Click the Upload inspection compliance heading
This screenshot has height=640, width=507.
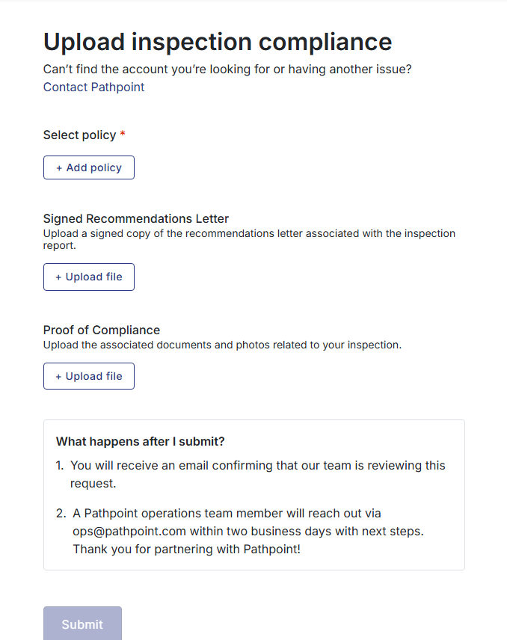(218, 41)
